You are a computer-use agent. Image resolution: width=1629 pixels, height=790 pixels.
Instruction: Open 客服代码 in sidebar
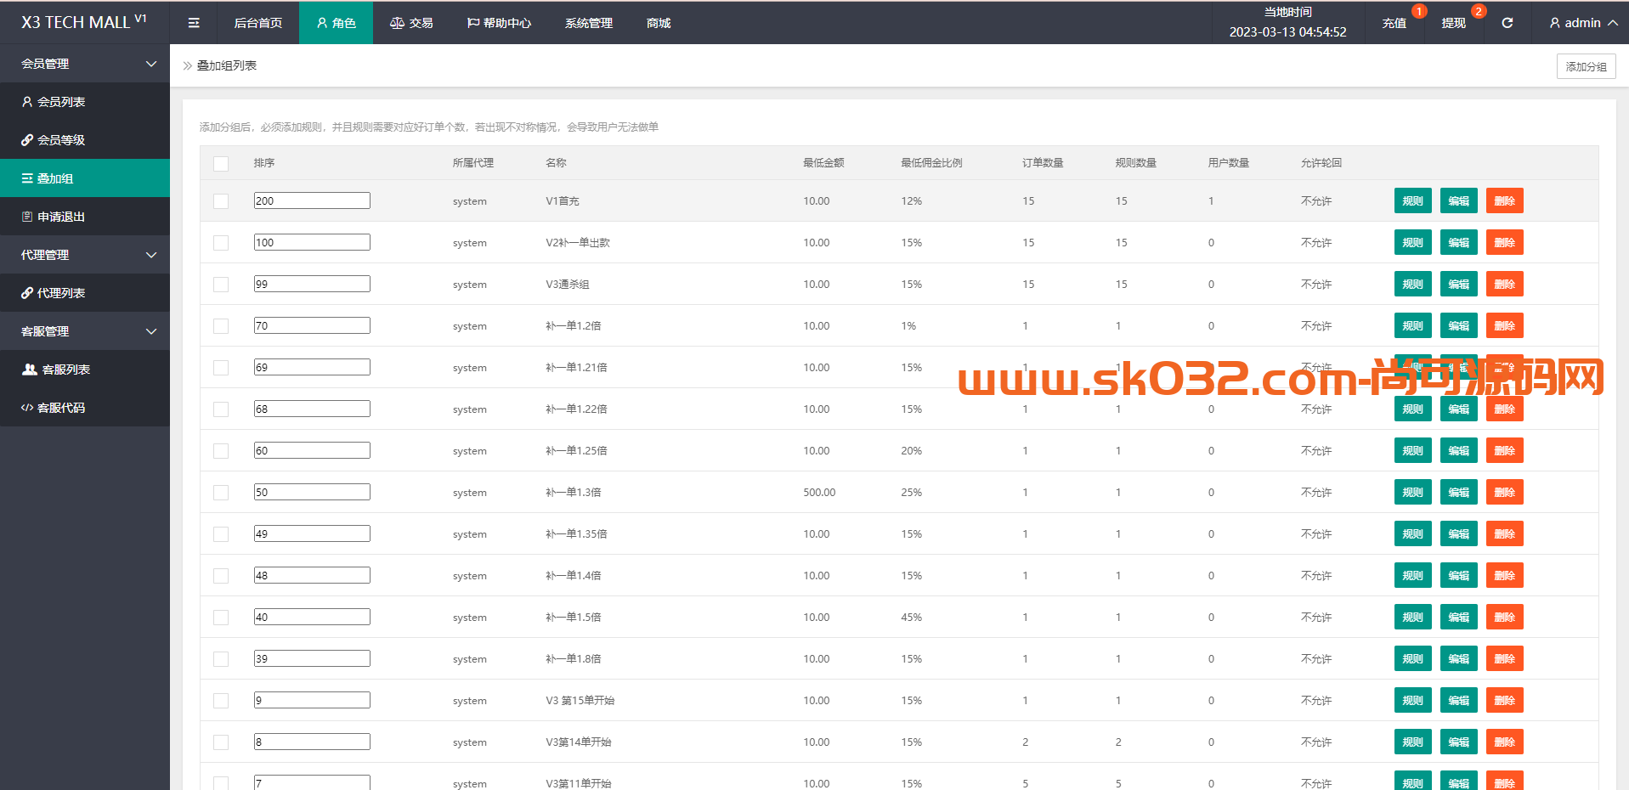point(85,408)
